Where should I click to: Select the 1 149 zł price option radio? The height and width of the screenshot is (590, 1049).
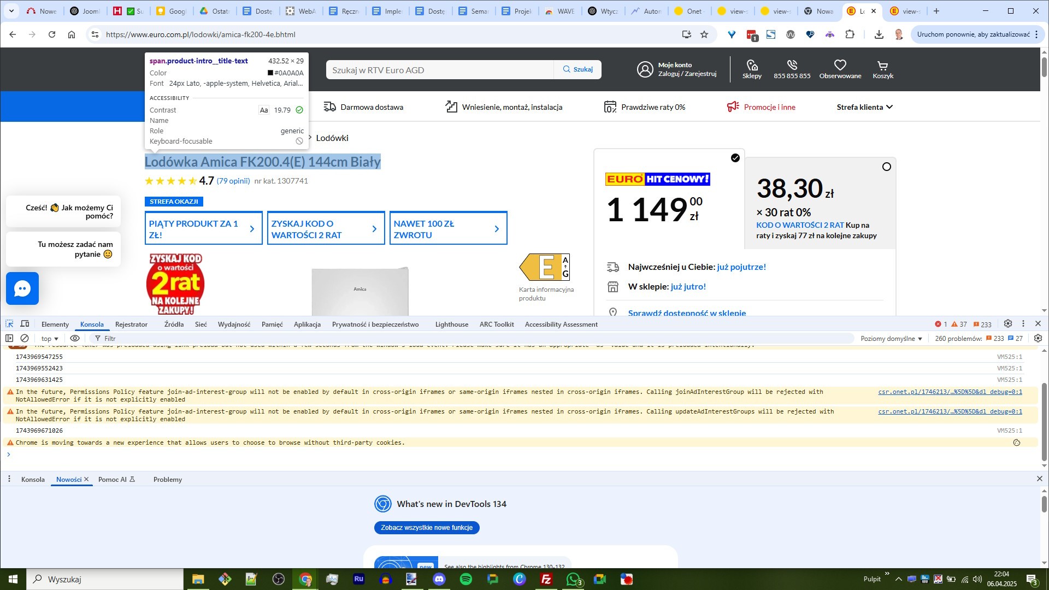pyautogui.click(x=735, y=158)
